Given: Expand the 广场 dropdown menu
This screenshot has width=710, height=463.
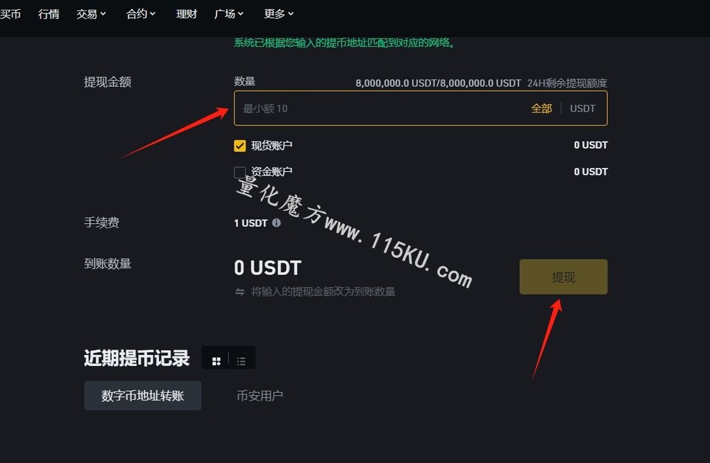Looking at the screenshot, I should (228, 14).
